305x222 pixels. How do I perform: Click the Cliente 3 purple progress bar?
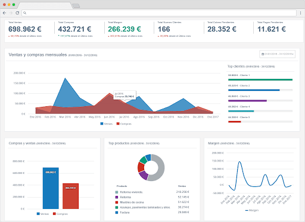pyautogui.click(x=247, y=101)
